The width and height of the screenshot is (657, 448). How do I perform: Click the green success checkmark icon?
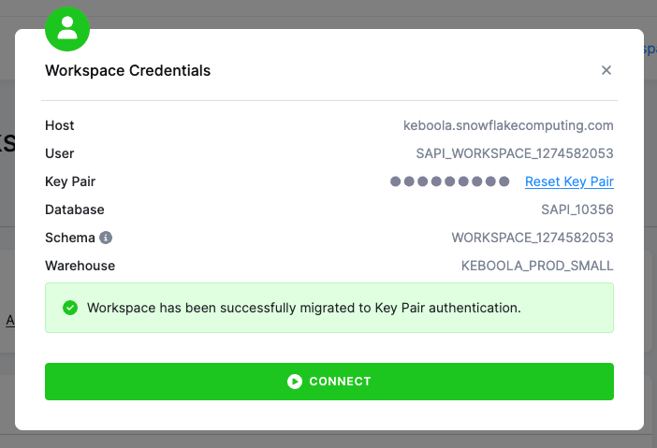click(69, 308)
